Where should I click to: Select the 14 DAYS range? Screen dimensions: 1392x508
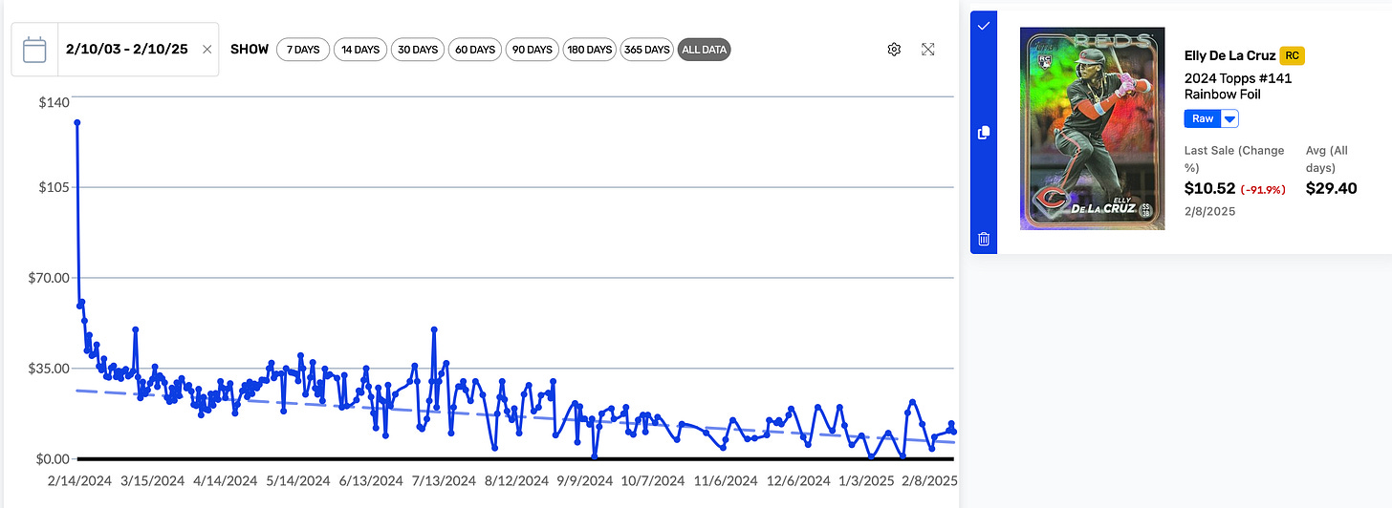coord(360,50)
